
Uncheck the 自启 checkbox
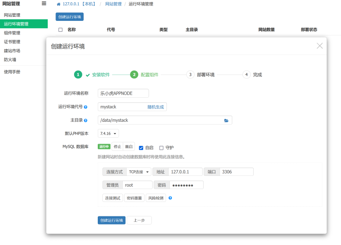click(x=141, y=148)
